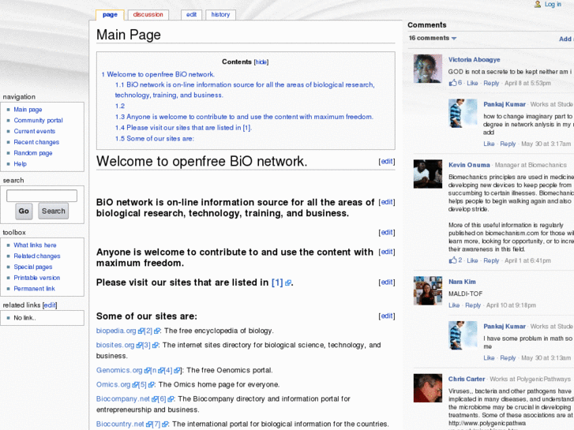Screen dimensions: 574x430
Task: Click external link icon after Biocompany.net
Action: point(155,399)
